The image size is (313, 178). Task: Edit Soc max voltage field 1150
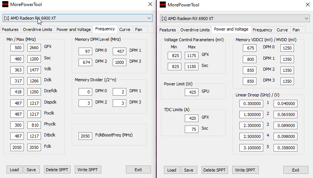coord(192,67)
